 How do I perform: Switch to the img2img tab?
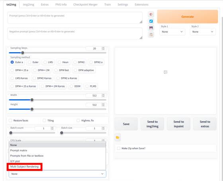pyautogui.click(x=28, y=4)
